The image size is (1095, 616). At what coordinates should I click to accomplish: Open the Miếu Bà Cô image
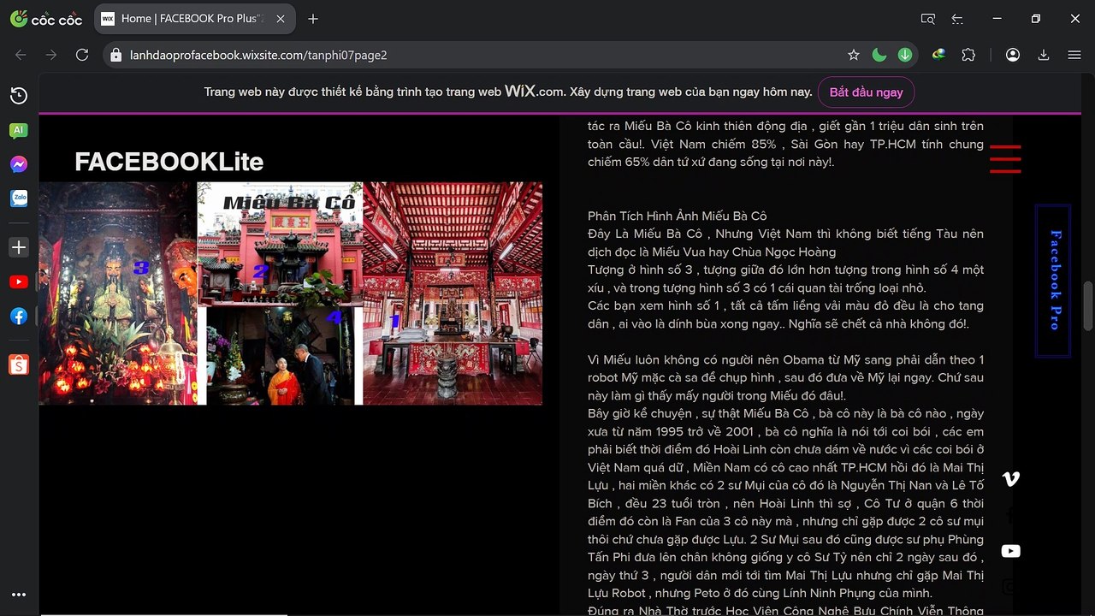[280, 243]
